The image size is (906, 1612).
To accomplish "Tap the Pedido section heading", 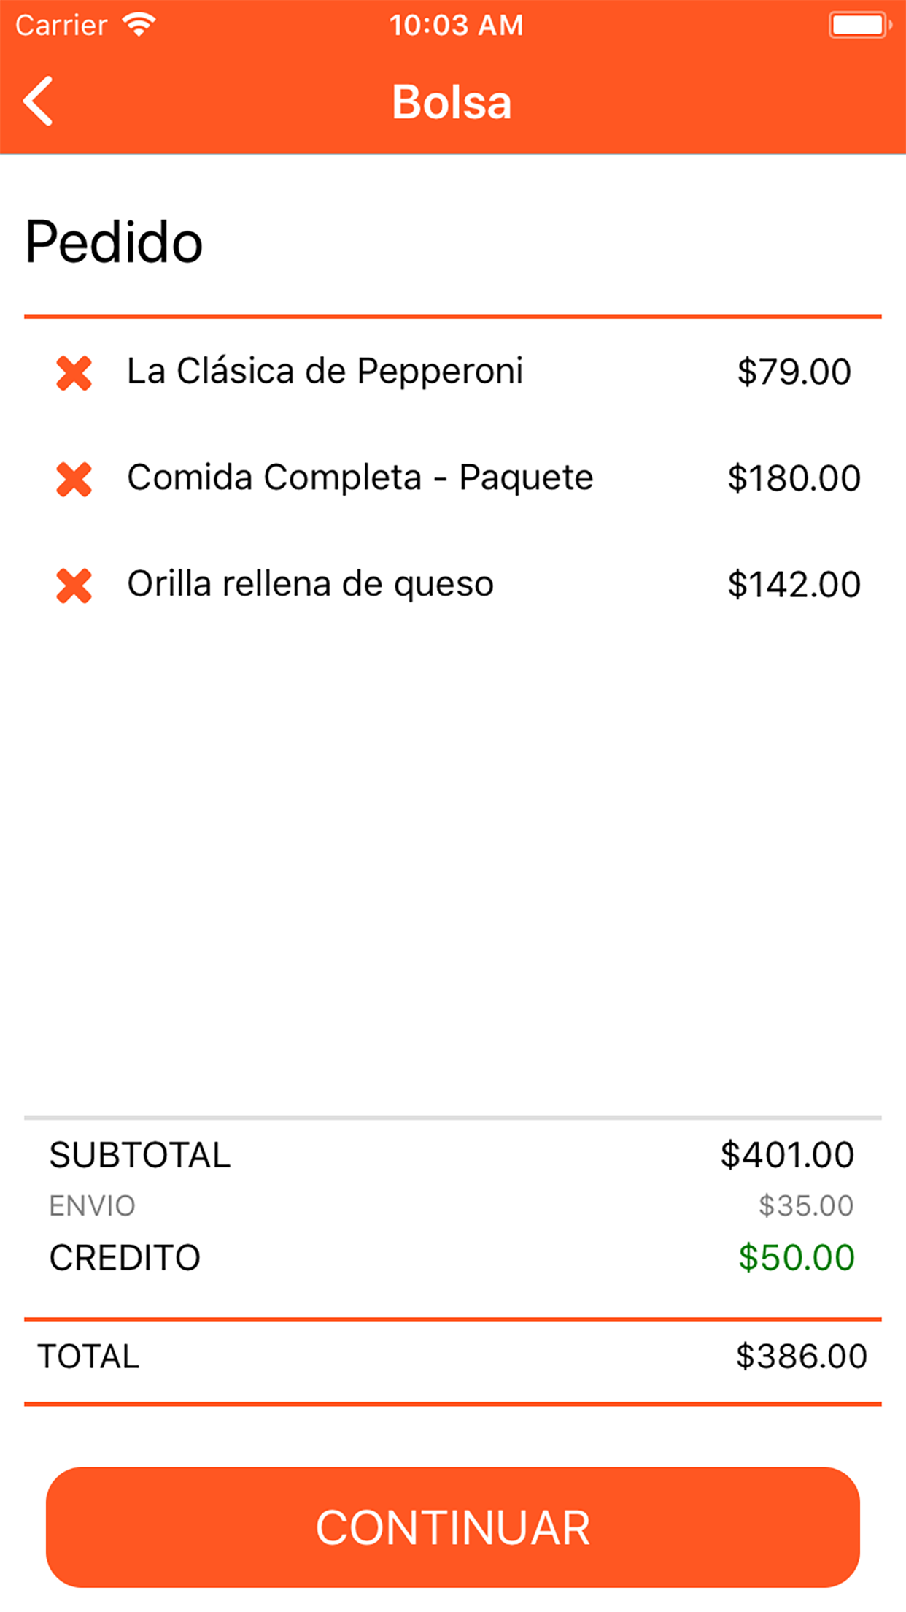I will tap(114, 242).
